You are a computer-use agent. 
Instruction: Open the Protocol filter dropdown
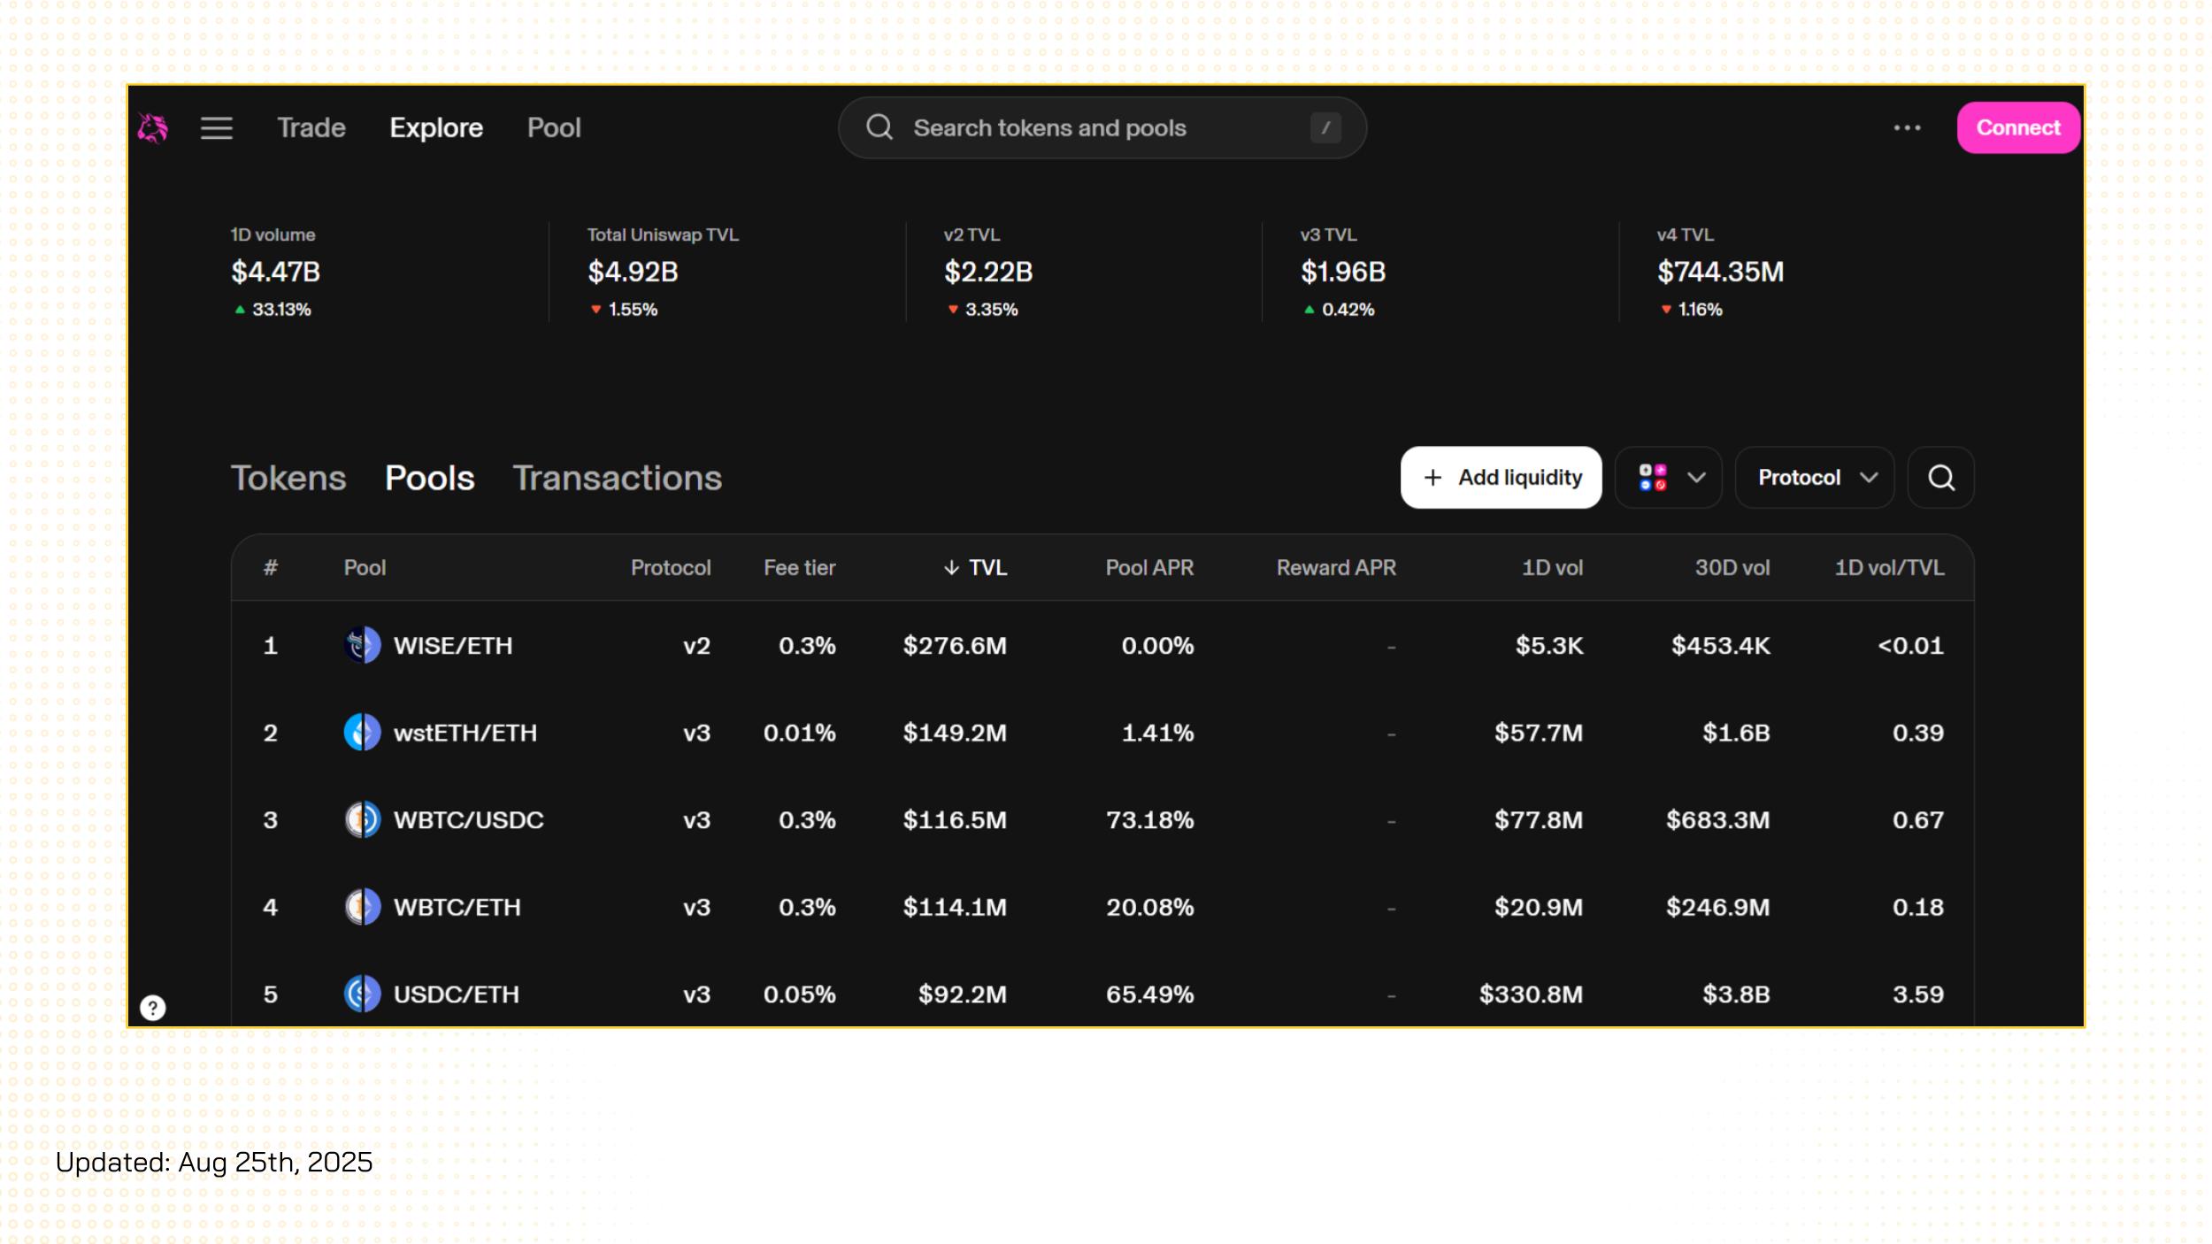[1815, 478]
